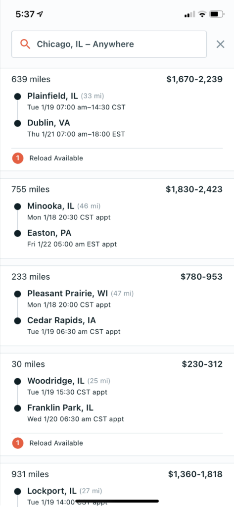Tap the Franklin Park, IL destination dot
Viewport: 234px width, 507px height.
[18, 408]
